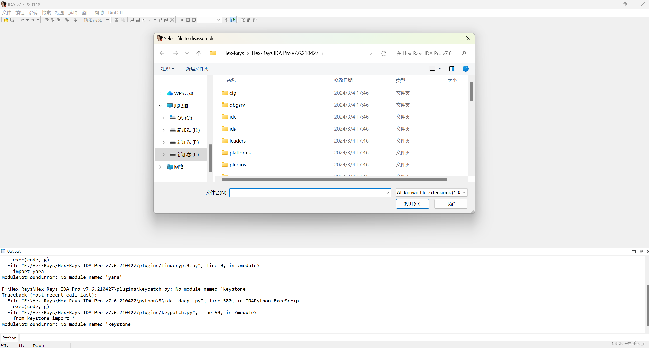Image resolution: width=649 pixels, height=348 pixels.
Task: Click the Search binary sequence binoculars icon
Action: pos(59,20)
